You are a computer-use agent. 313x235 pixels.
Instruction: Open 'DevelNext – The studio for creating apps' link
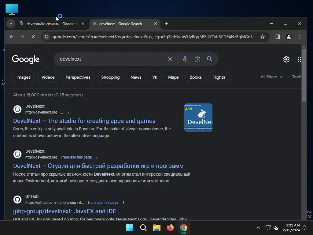point(84,121)
